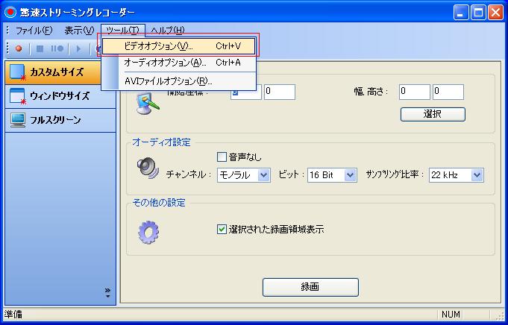Open the ファイル(F) menu
The image size is (508, 325).
(34, 31)
